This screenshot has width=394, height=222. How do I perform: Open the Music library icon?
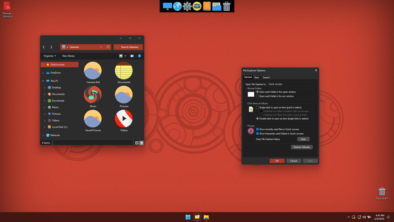point(93,95)
